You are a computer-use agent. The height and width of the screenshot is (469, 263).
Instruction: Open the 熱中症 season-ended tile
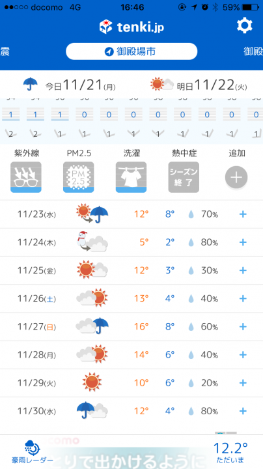click(x=184, y=177)
